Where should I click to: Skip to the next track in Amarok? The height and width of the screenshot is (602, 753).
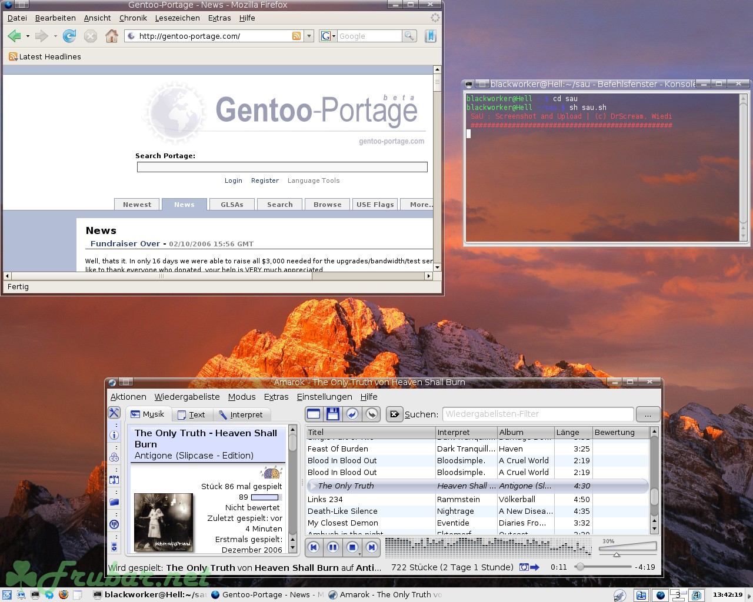372,547
